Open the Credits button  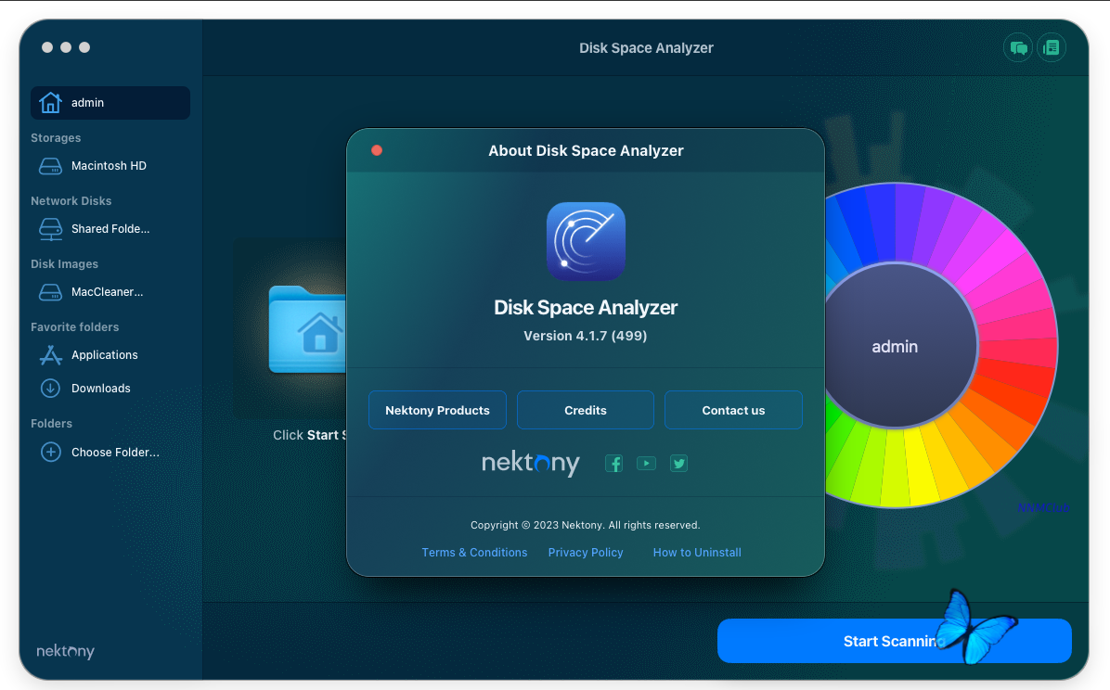[x=585, y=410]
